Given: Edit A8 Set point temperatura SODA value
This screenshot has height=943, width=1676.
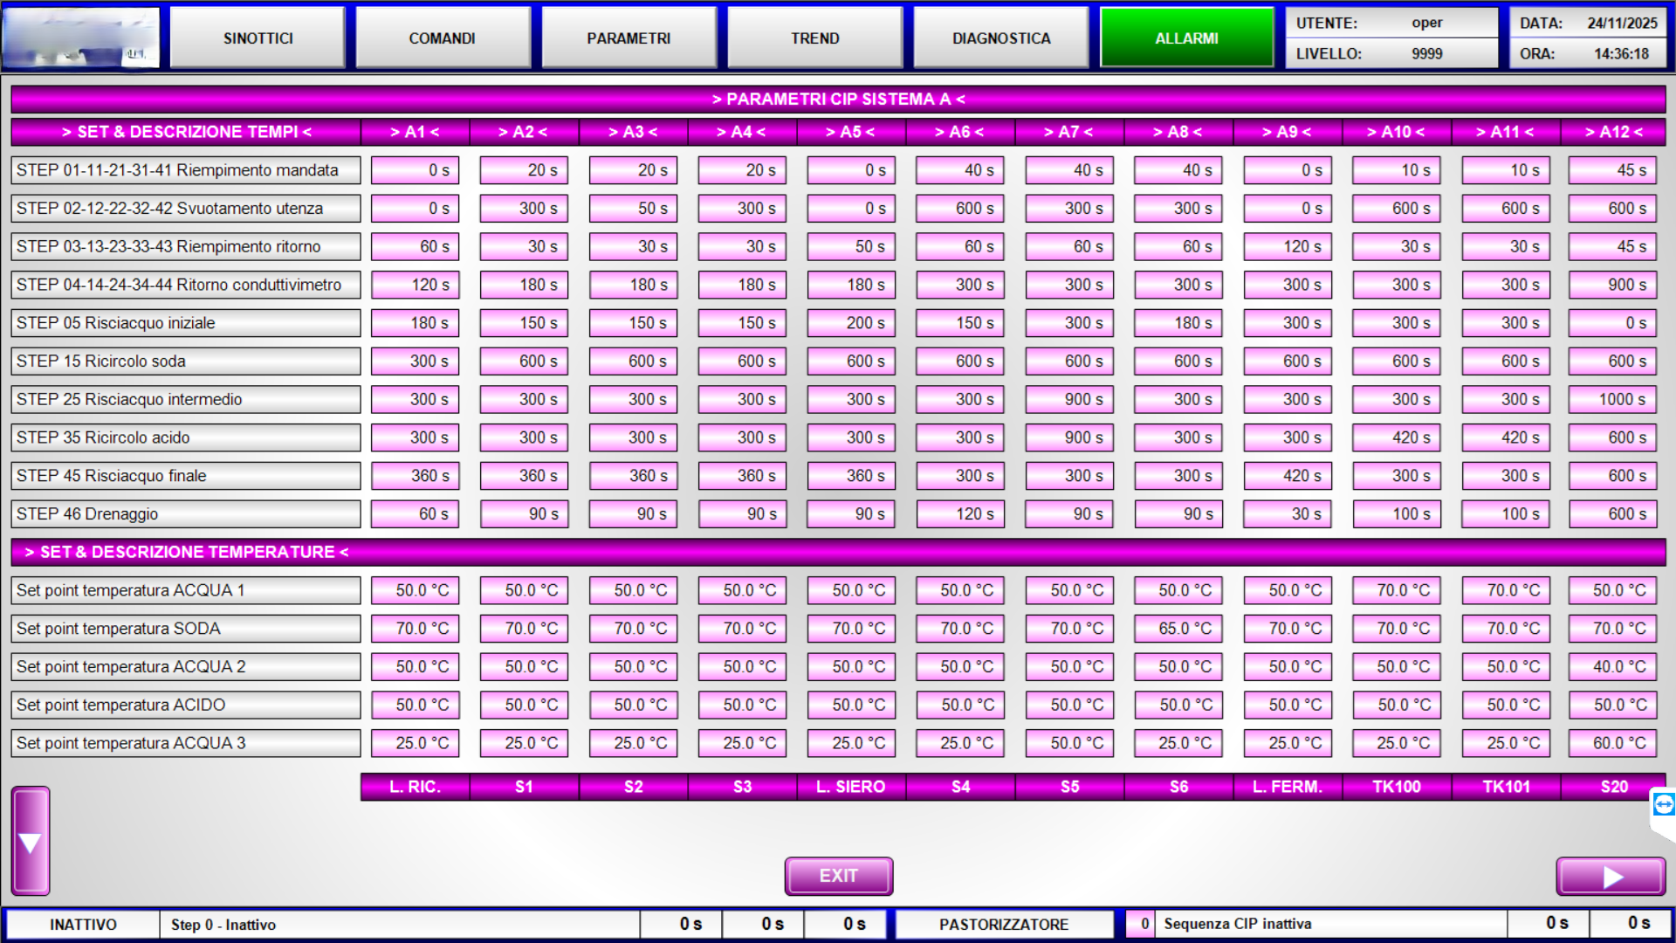Looking at the screenshot, I should coord(1178,629).
